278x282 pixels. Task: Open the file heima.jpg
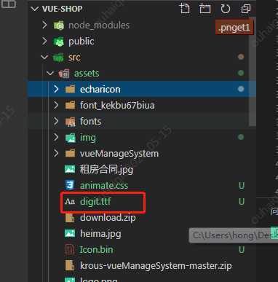(100, 234)
